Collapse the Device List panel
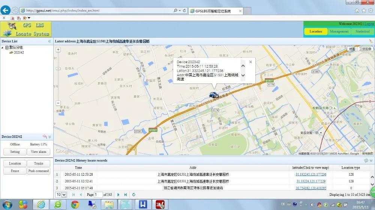 point(49,41)
